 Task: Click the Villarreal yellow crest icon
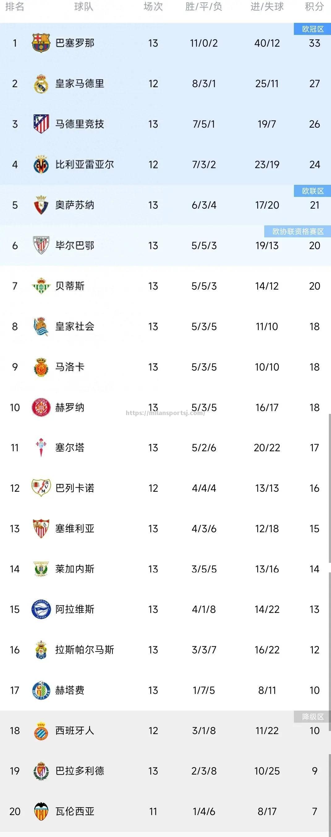(41, 164)
